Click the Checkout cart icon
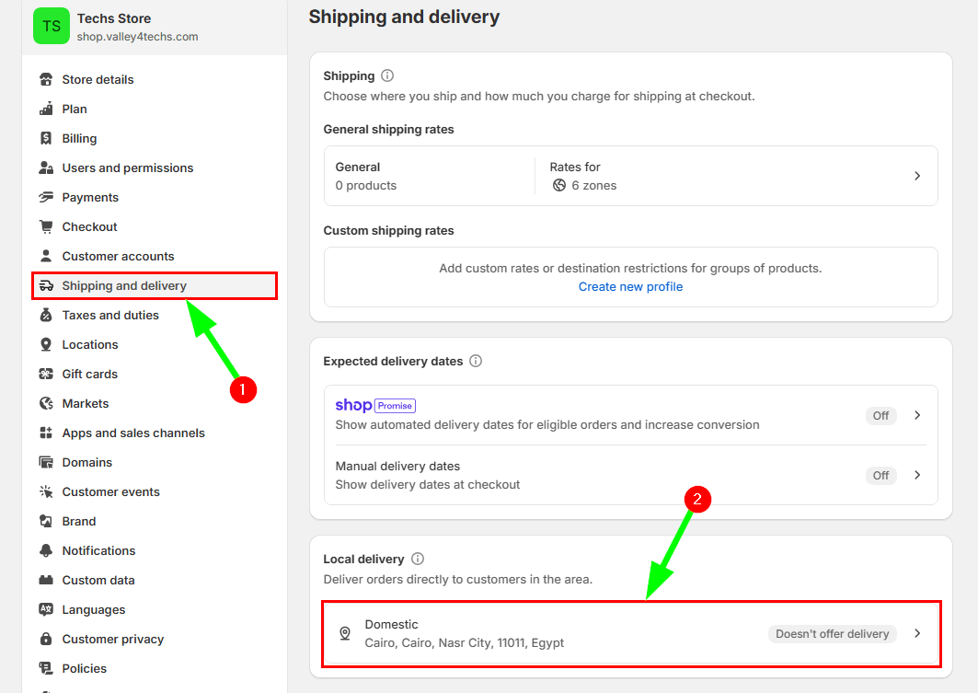 [46, 227]
